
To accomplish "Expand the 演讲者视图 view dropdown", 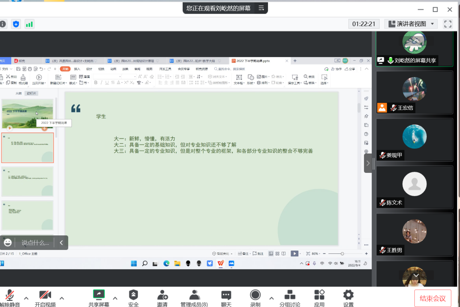I will pos(411,24).
